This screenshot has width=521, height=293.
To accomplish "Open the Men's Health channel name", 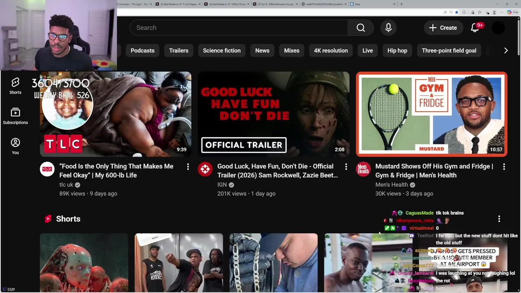I will click(x=392, y=184).
